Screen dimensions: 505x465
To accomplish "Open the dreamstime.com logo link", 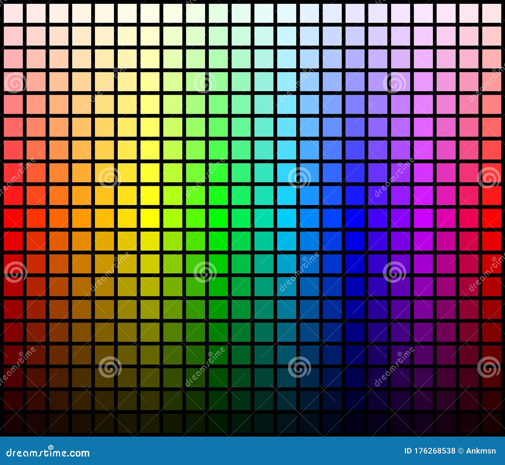I will pyautogui.click(x=48, y=452).
